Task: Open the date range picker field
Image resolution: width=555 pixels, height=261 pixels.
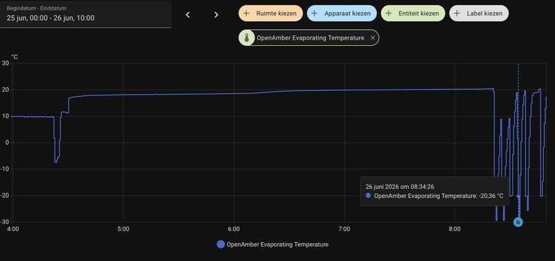Action: coord(85,14)
